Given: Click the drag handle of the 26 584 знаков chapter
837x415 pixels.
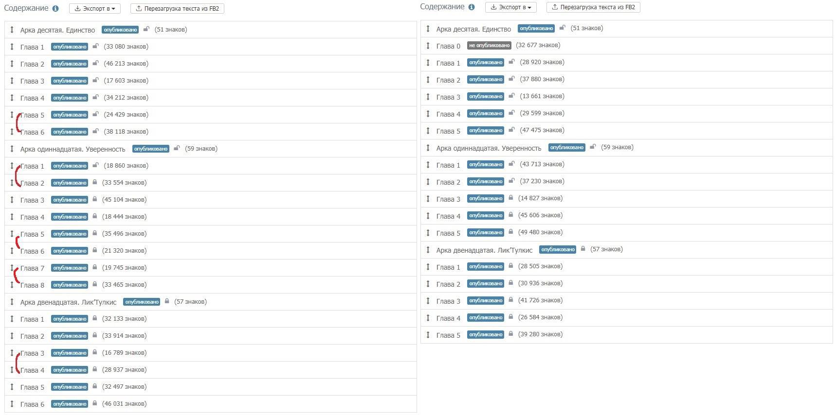Looking at the screenshot, I should tap(428, 317).
